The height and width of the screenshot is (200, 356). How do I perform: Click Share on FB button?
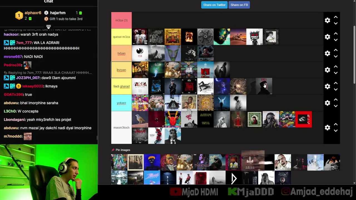tap(239, 5)
